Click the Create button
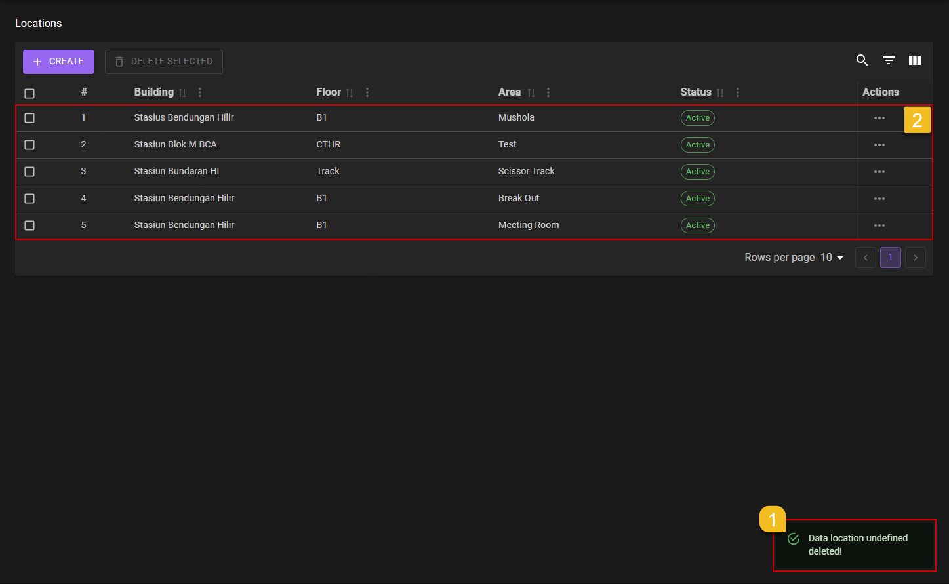949x584 pixels. pos(58,62)
